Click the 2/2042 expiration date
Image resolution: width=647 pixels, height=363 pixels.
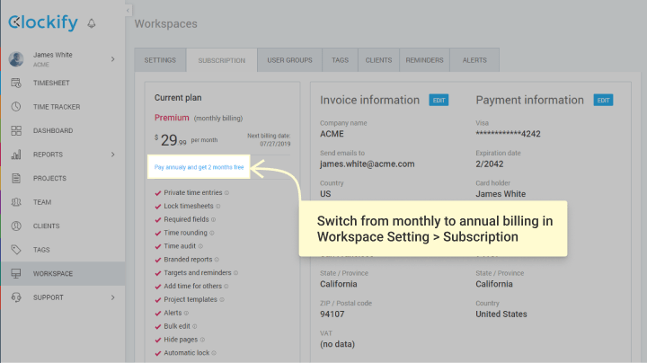490,164
